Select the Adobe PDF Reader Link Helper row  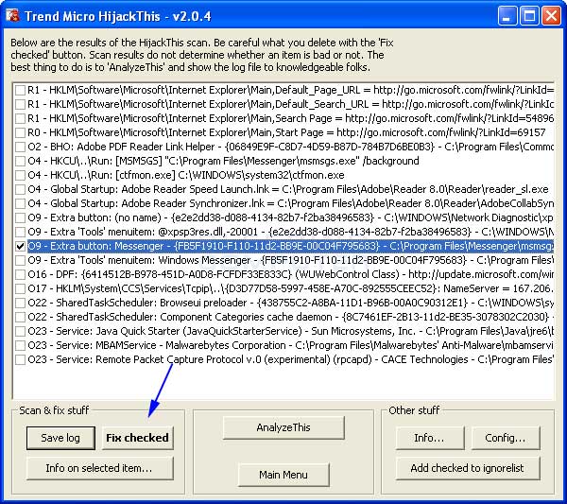291,147
